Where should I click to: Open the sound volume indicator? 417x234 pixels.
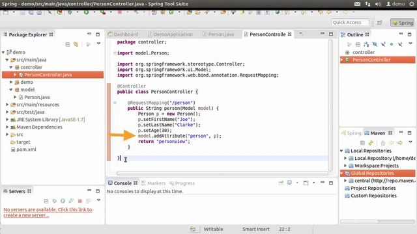(378, 4)
